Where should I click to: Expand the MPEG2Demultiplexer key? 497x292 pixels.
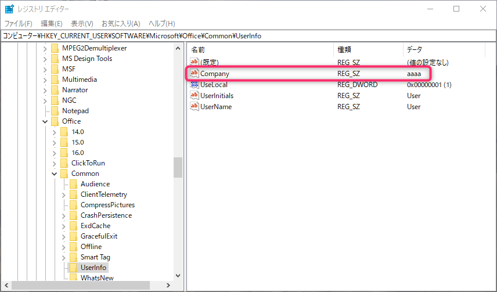click(x=45, y=49)
